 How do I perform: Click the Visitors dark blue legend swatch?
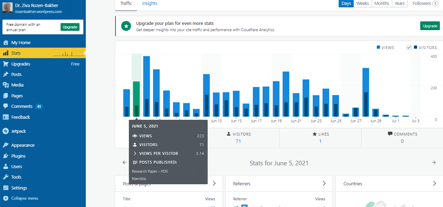click(x=415, y=47)
